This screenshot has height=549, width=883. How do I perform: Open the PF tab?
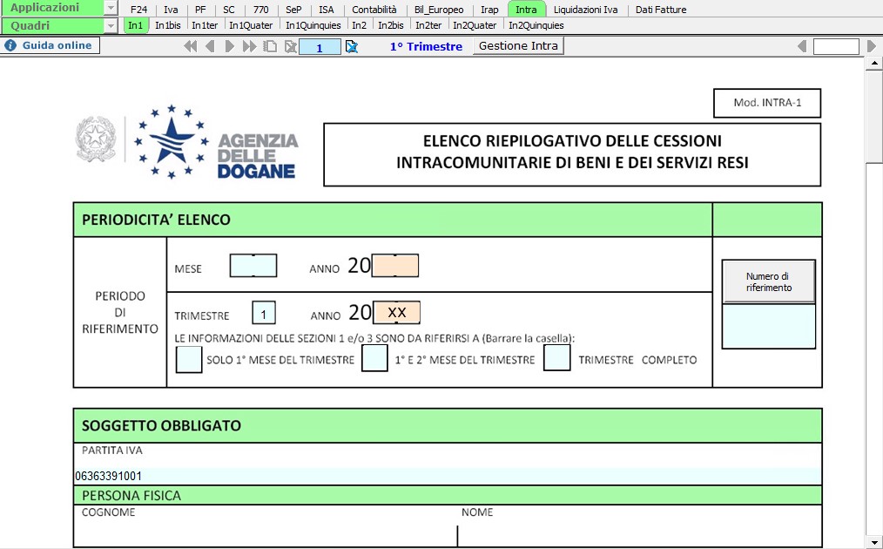click(x=200, y=9)
